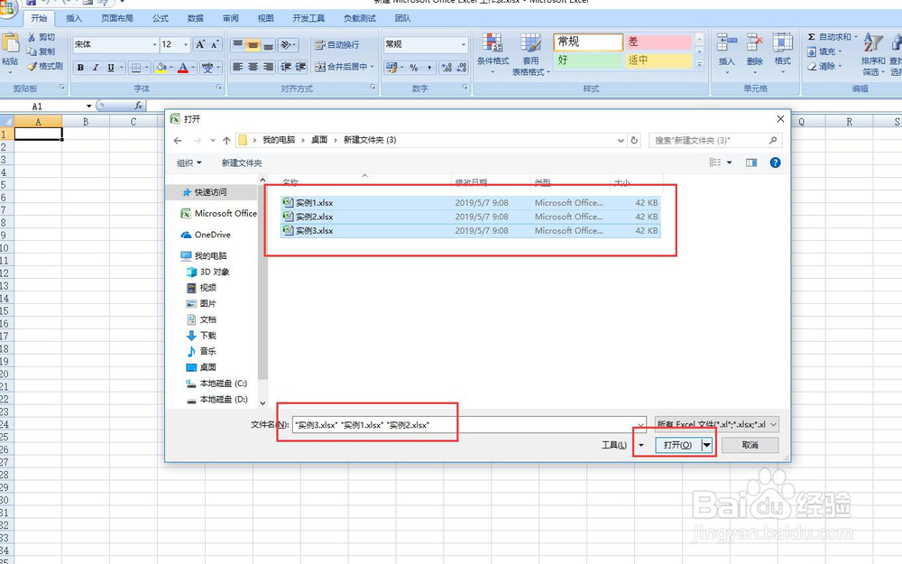This screenshot has width=902, height=564.
Task: Select 快速访问 in navigation pane
Action: coord(210,192)
